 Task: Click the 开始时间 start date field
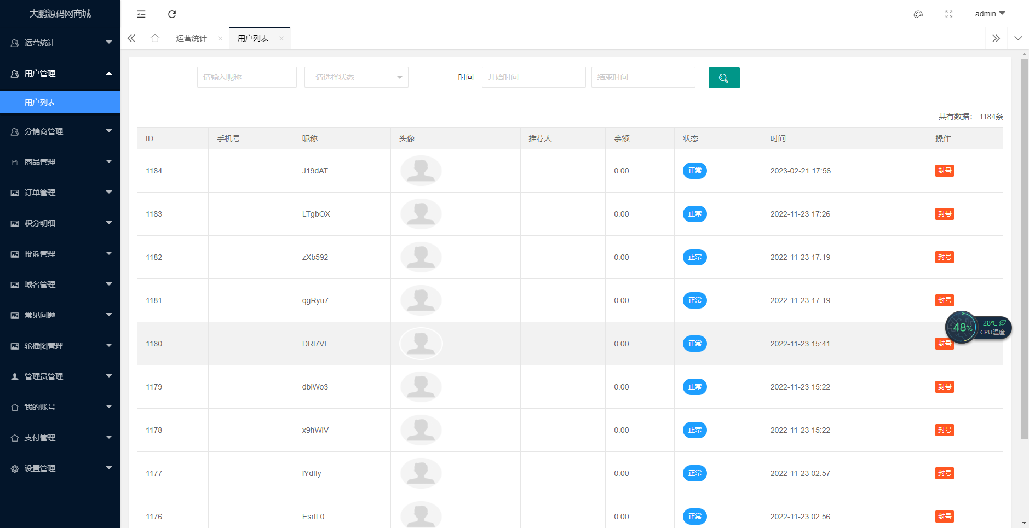533,77
